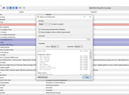This screenshot has width=129, height=95.
Task: Toggle the red filter icon in the main toolbar
Action: click(x=11, y=8)
